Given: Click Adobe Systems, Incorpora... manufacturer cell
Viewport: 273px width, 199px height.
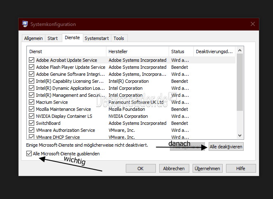Looking at the screenshot, I should tap(137, 74).
